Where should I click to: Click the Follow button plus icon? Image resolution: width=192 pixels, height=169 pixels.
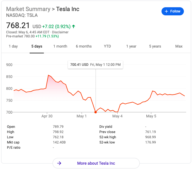click(x=166, y=11)
